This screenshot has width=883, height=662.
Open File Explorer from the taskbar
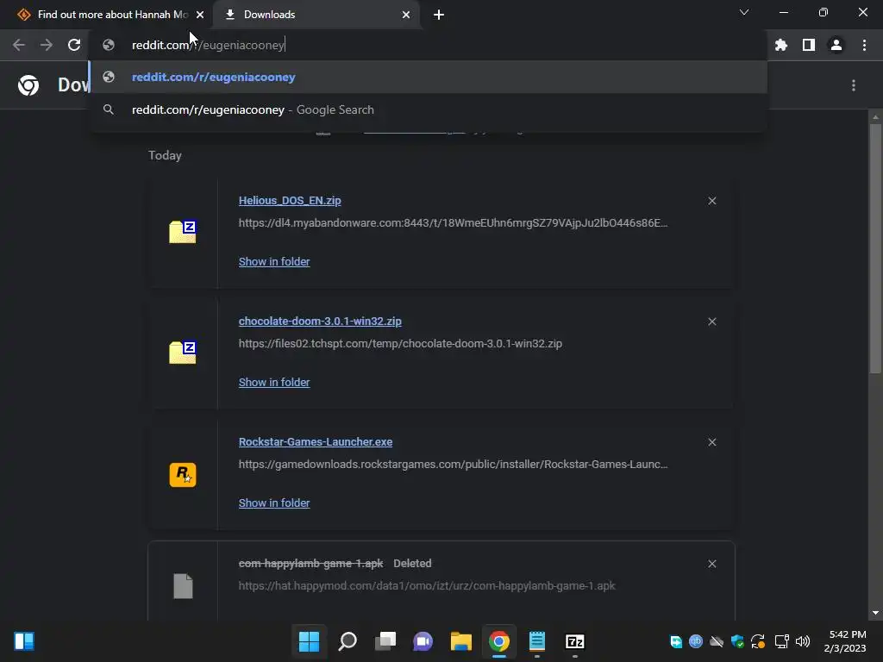point(460,641)
